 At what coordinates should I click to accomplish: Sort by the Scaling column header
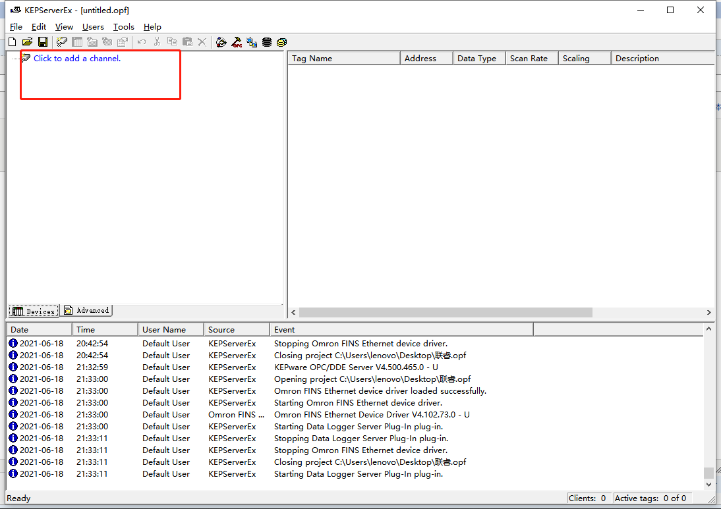pos(585,59)
